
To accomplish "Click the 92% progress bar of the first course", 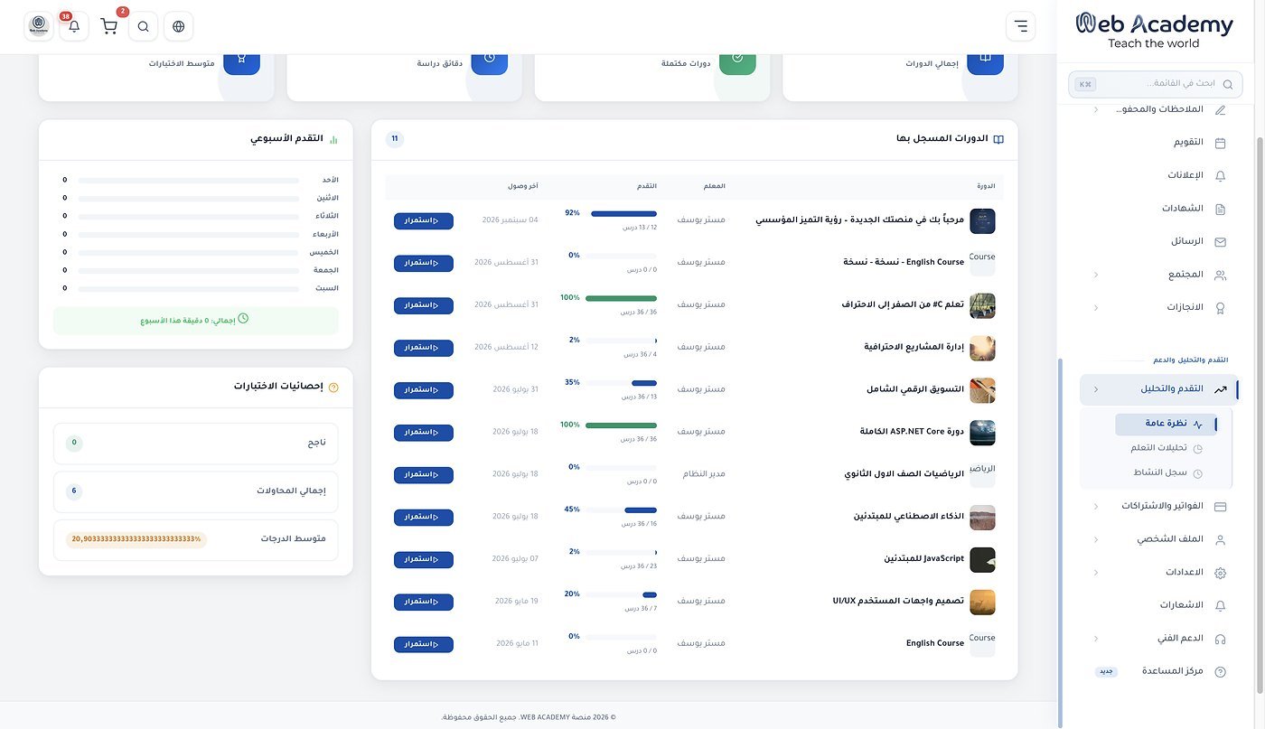I will [x=623, y=213].
